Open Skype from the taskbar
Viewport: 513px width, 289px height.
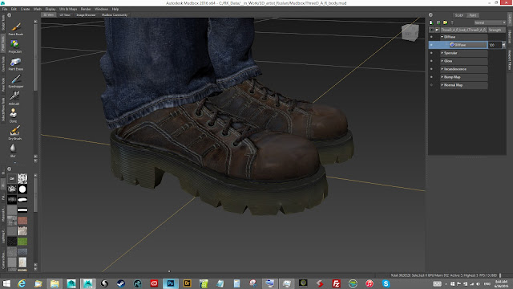(386, 283)
